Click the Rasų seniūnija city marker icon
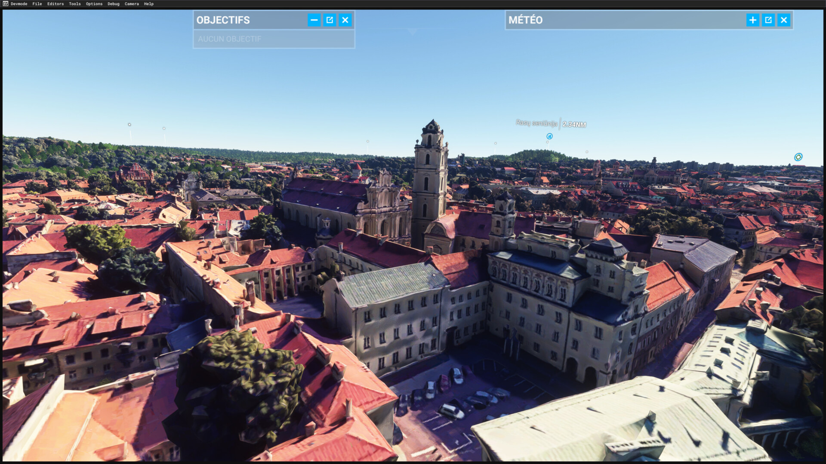This screenshot has height=464, width=826. pyautogui.click(x=549, y=136)
